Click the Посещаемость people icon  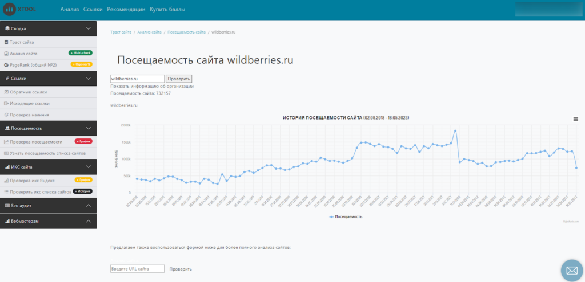[7, 128]
